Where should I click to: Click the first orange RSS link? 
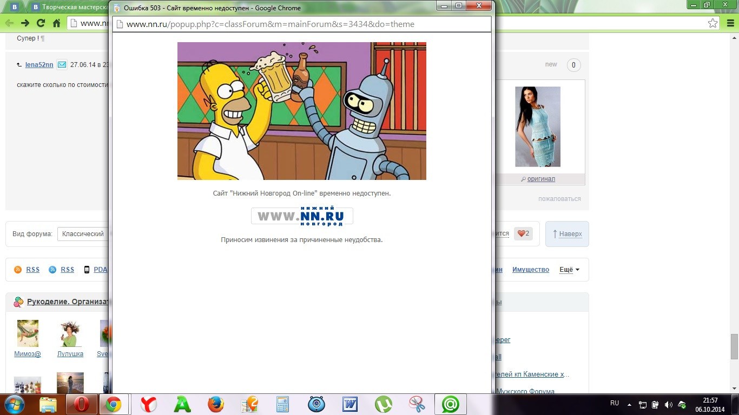[32, 270]
